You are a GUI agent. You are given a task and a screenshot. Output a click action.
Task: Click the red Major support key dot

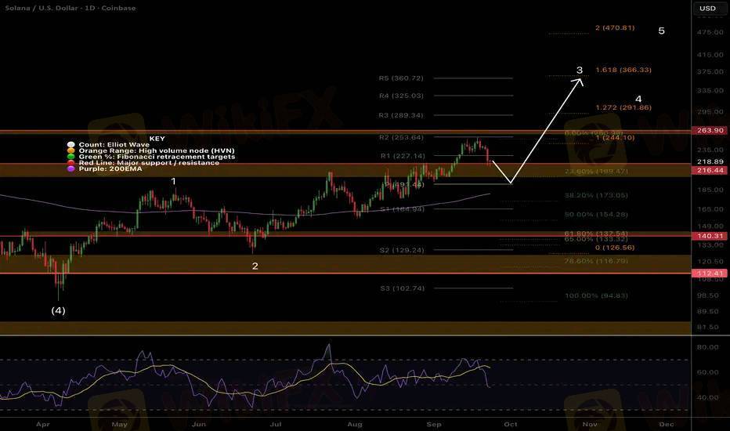[71, 162]
